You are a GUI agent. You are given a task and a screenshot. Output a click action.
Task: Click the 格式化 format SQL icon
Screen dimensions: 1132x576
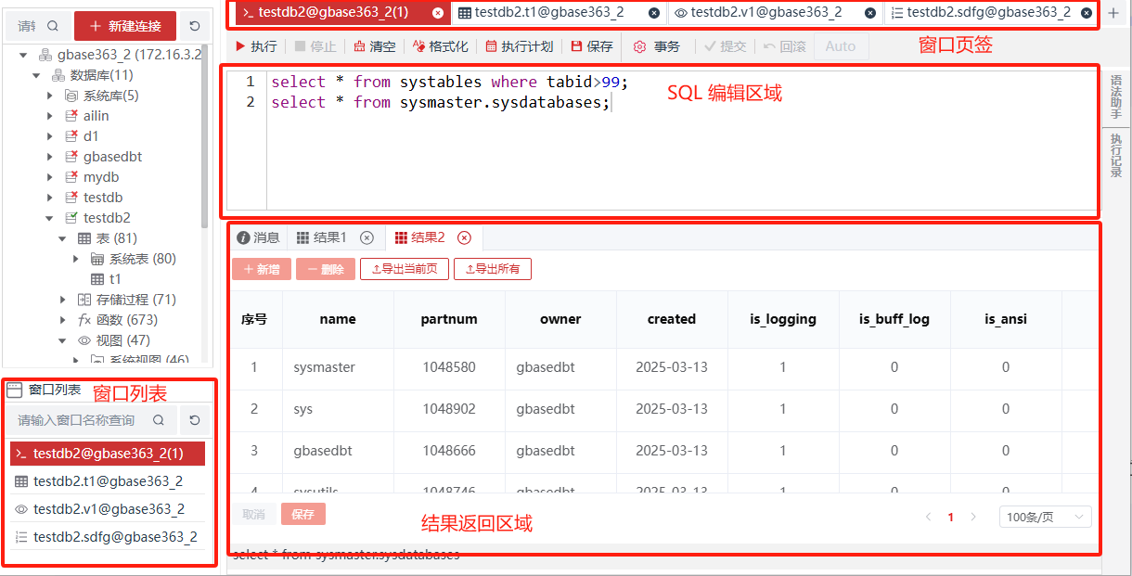(418, 46)
